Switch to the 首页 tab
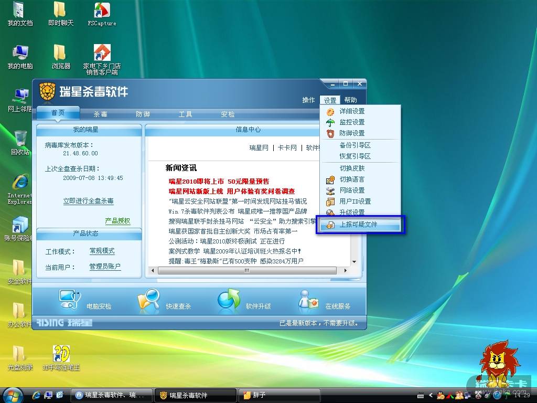 click(x=58, y=113)
